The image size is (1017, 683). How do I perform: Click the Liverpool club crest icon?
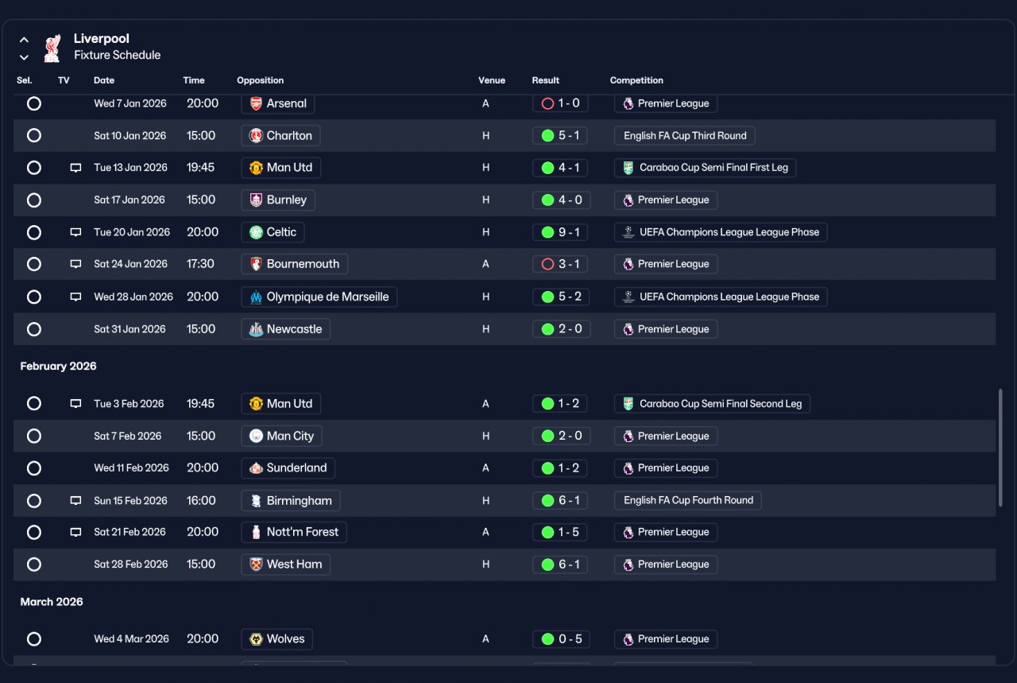pos(52,47)
